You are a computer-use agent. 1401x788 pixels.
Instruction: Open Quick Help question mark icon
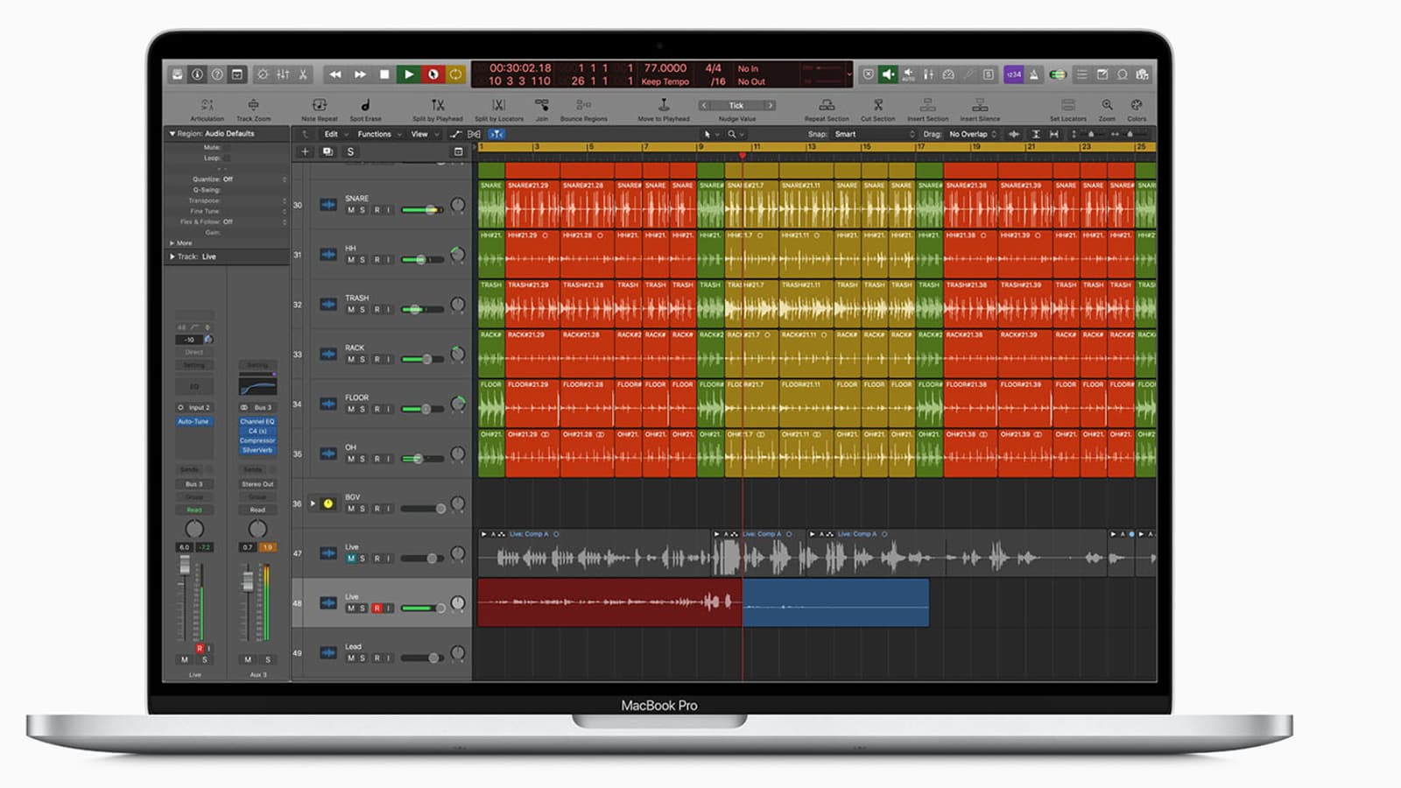[x=217, y=74]
